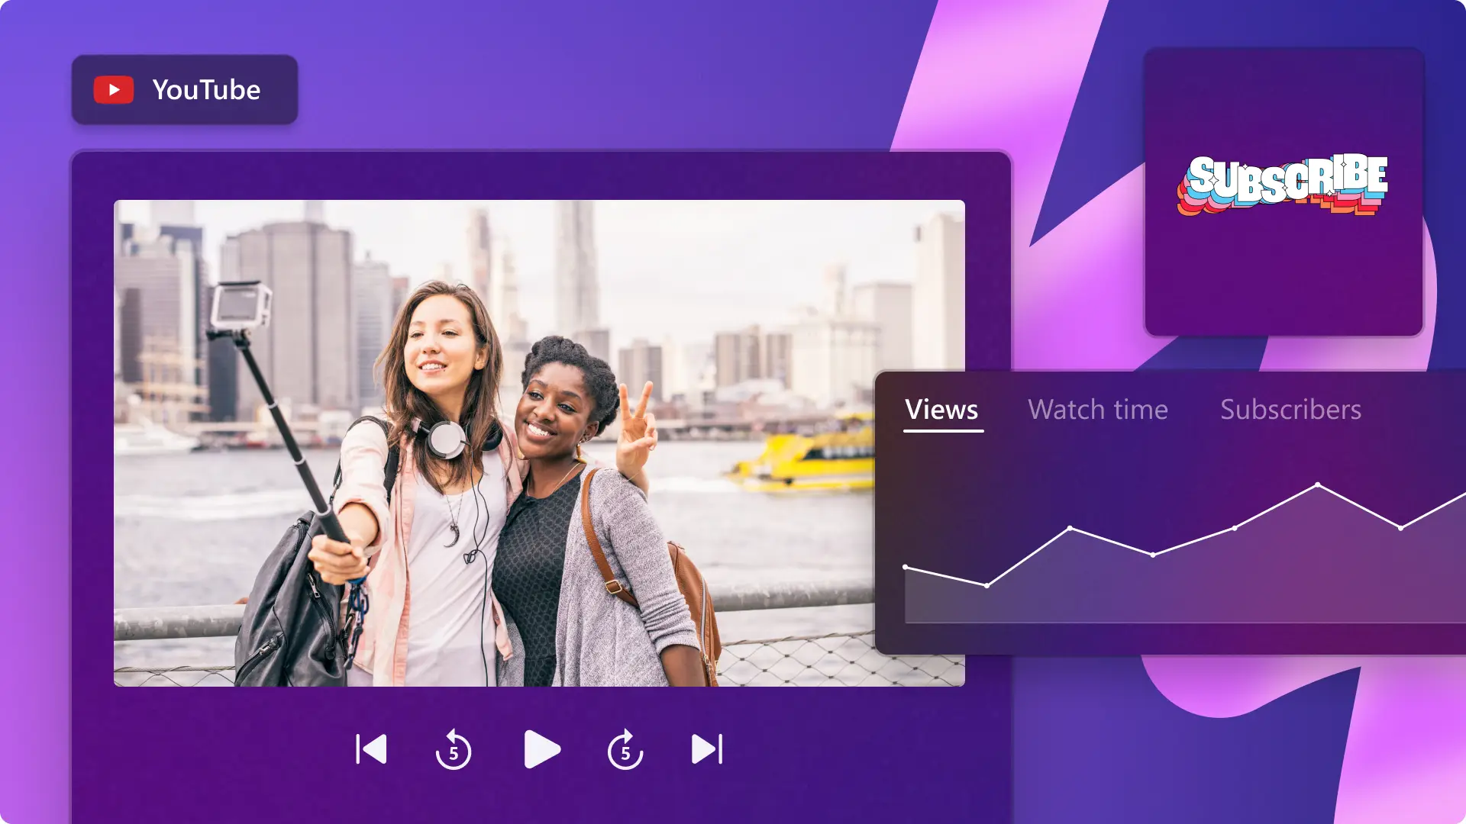
Task: Switch to the Views tab
Action: (941, 410)
